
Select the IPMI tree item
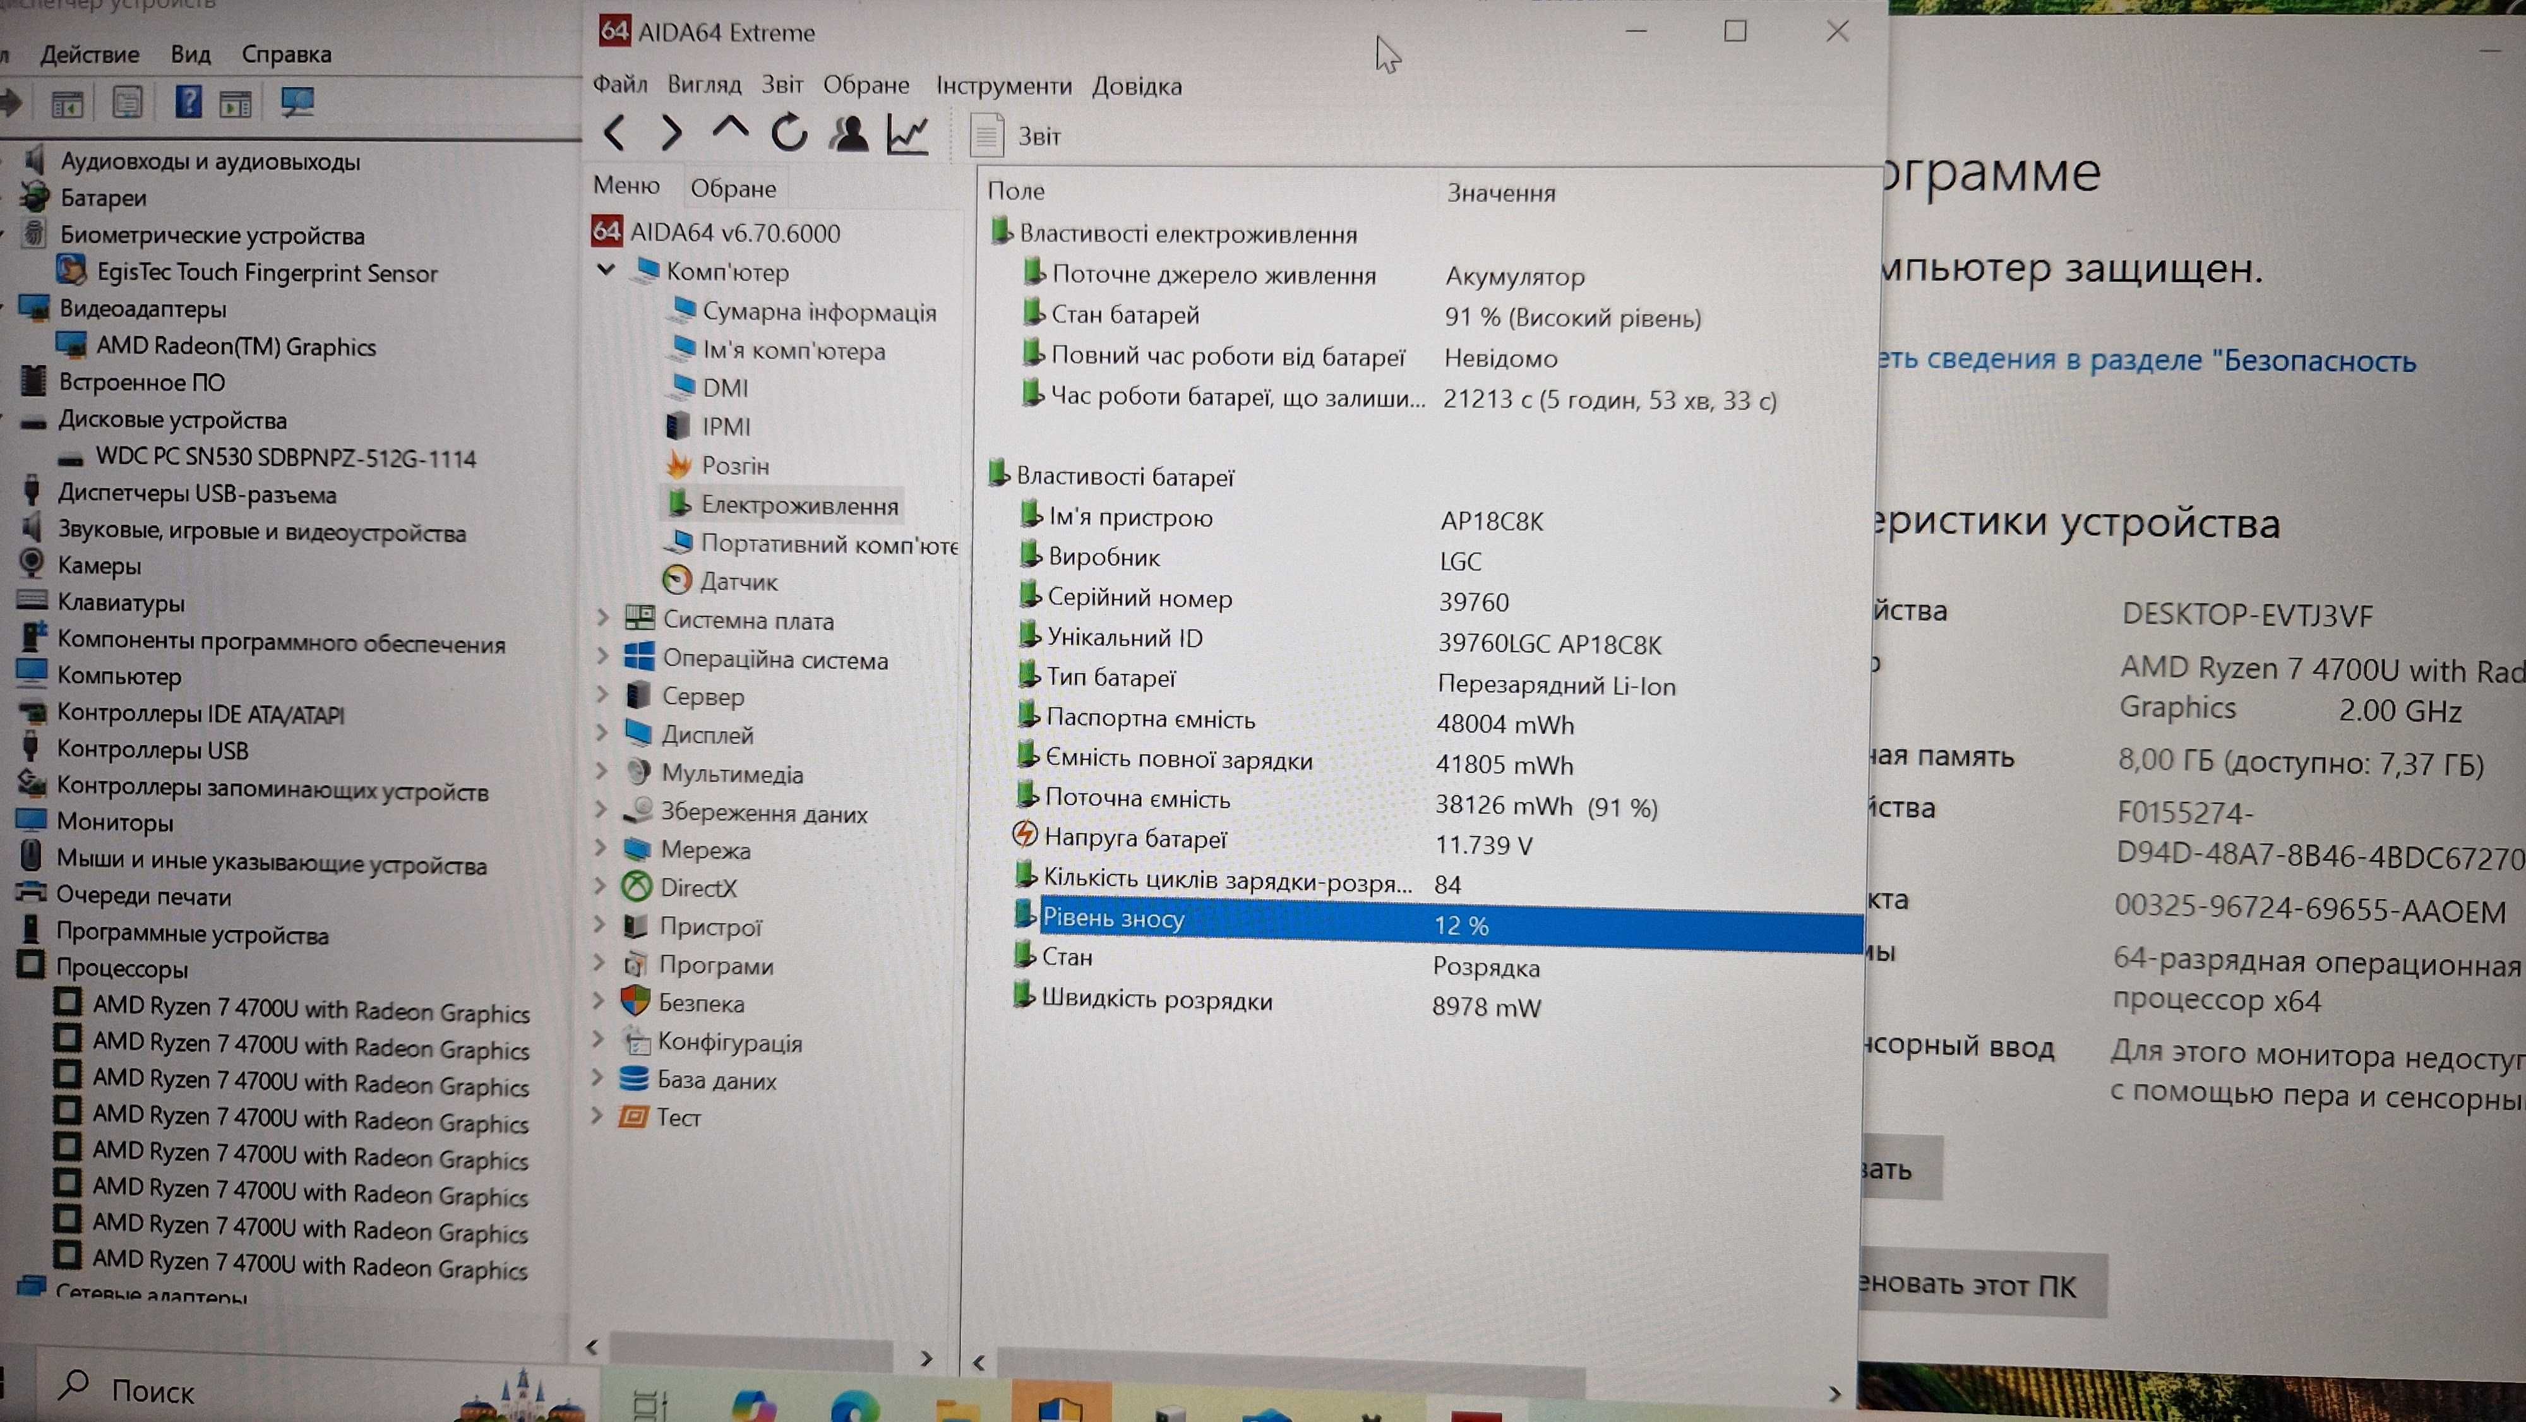727,427
